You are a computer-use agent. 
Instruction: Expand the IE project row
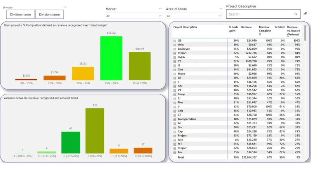pyautogui.click(x=175, y=66)
